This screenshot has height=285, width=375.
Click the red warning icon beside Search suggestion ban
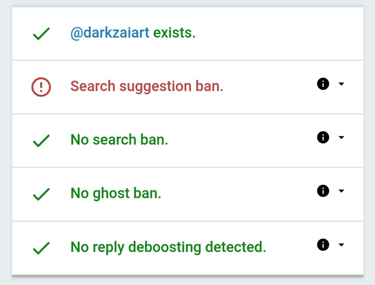[41, 87]
